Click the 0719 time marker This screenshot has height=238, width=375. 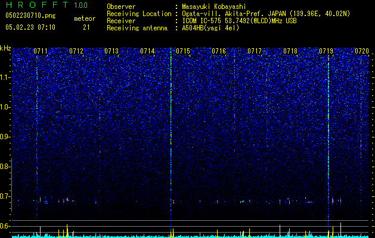click(326, 51)
